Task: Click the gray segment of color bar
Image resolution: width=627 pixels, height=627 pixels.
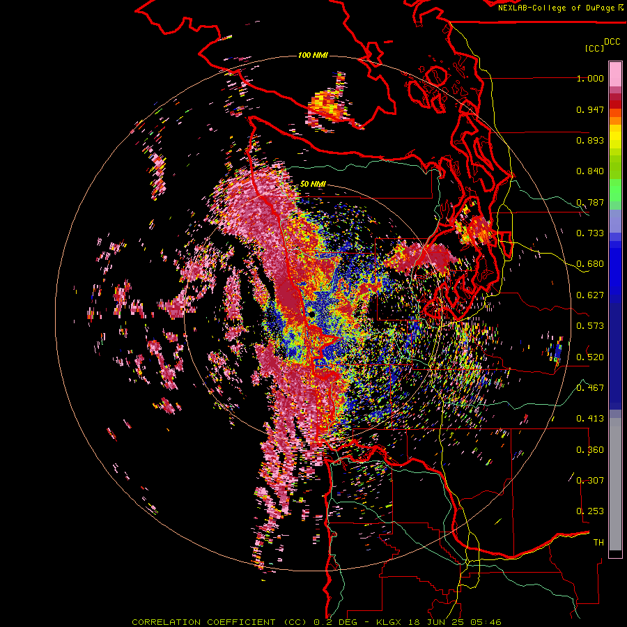Action: [615, 484]
